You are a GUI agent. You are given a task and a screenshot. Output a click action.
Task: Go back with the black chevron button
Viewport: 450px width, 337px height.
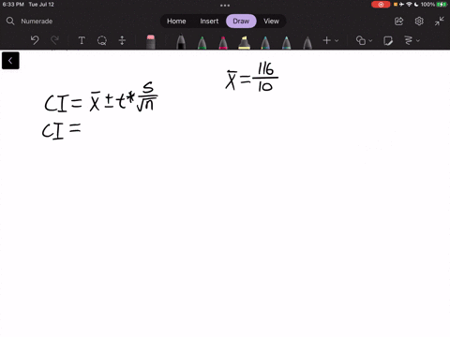10,61
